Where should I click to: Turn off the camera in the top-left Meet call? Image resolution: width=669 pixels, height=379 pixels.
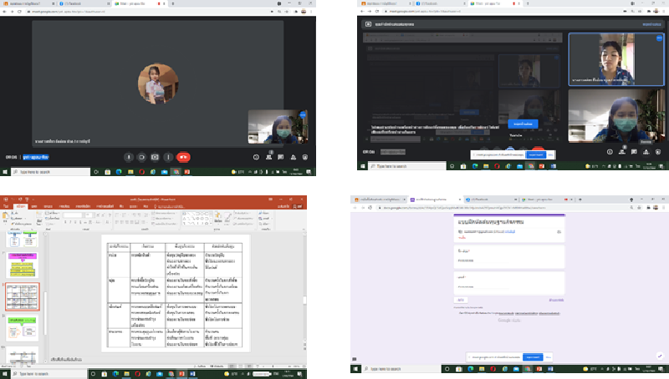click(x=142, y=156)
